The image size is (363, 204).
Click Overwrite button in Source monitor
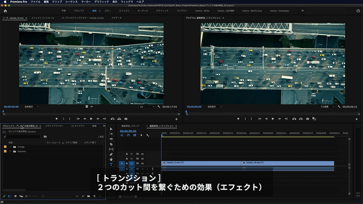tap(119, 119)
